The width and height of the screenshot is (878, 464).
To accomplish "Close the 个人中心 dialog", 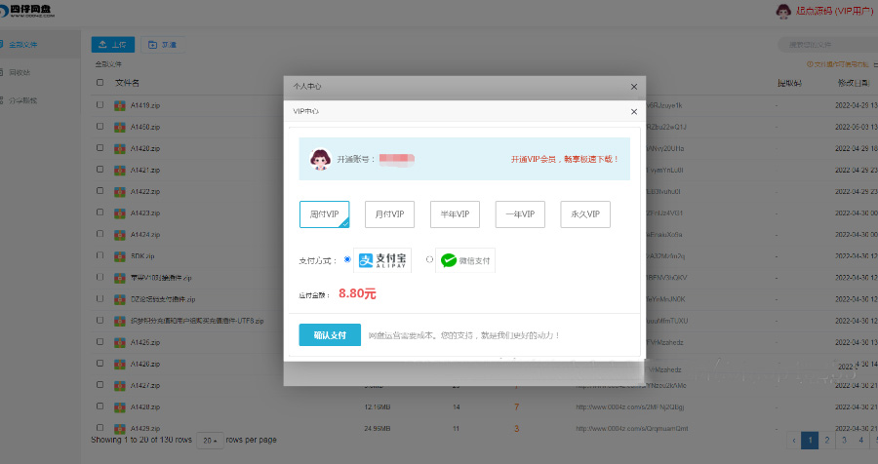I will (x=633, y=87).
